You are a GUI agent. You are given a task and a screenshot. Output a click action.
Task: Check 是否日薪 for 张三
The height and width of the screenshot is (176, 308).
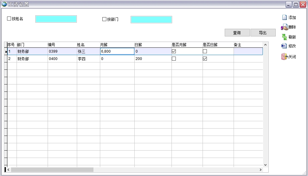click(x=205, y=51)
